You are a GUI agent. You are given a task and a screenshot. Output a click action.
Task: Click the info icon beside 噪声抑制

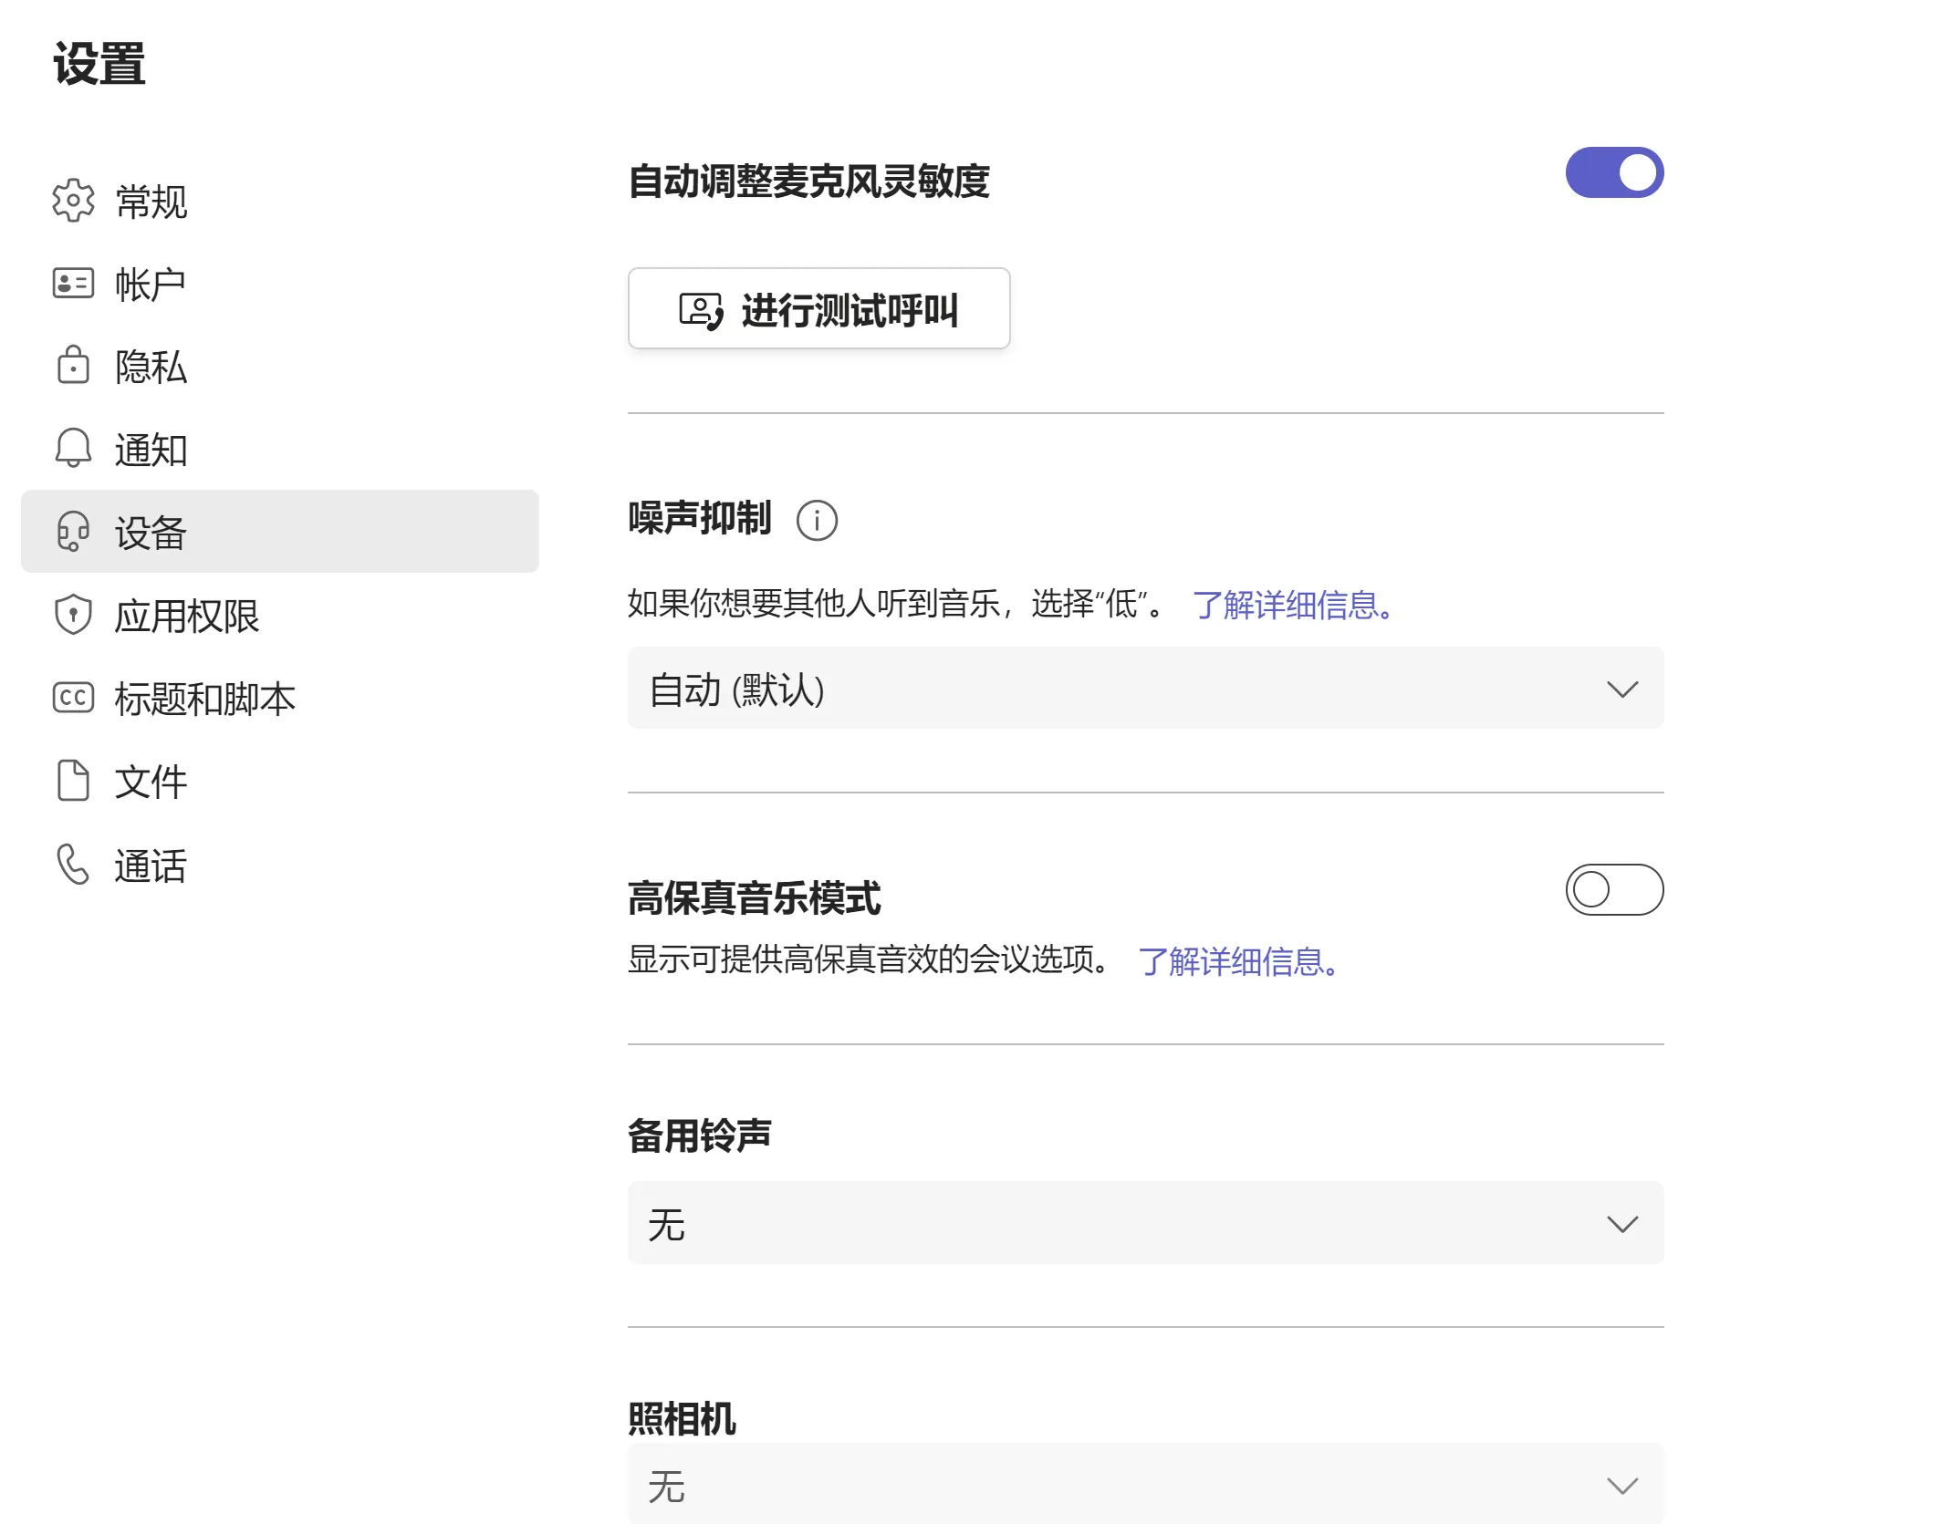tap(818, 521)
